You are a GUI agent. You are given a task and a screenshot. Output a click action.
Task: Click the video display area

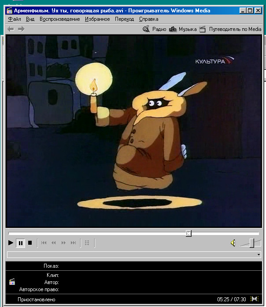134,131
